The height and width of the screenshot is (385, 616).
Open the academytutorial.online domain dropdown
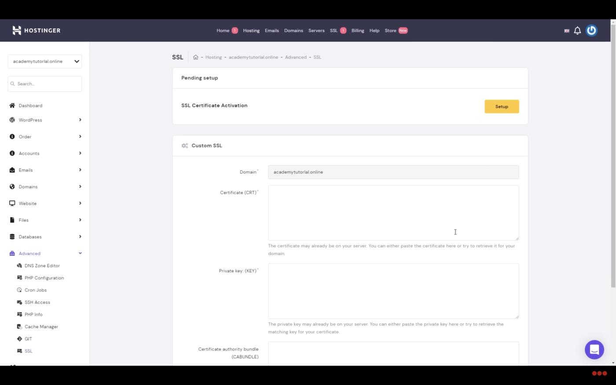click(44, 62)
